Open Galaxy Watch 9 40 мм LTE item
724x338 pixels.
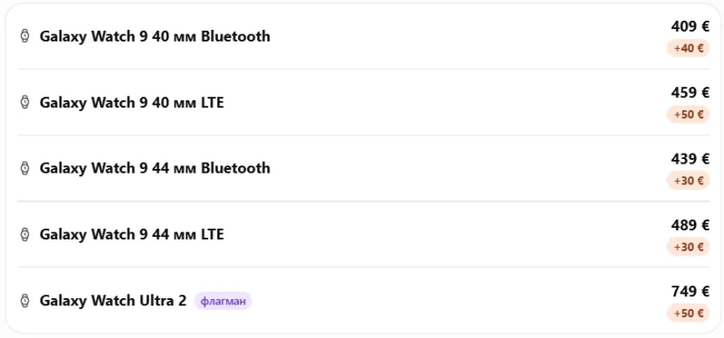(364, 102)
